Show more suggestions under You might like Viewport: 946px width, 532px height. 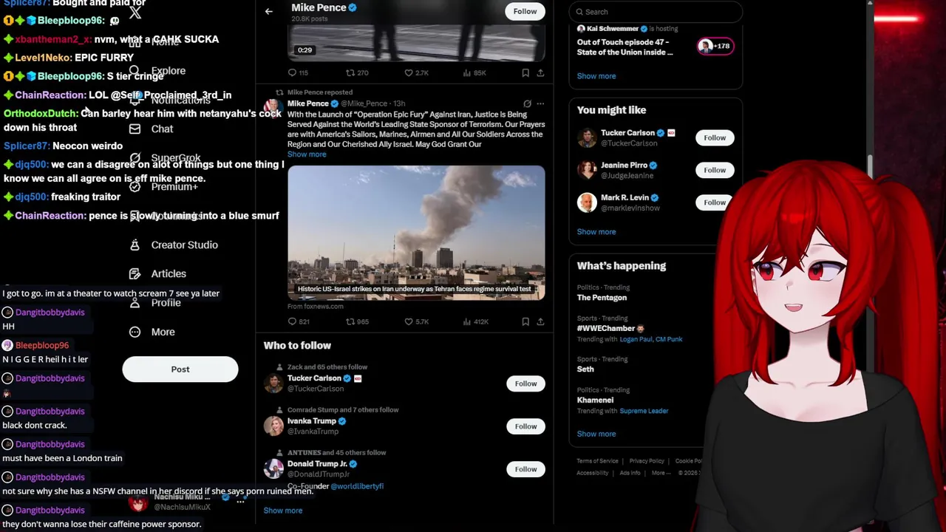[x=596, y=231]
